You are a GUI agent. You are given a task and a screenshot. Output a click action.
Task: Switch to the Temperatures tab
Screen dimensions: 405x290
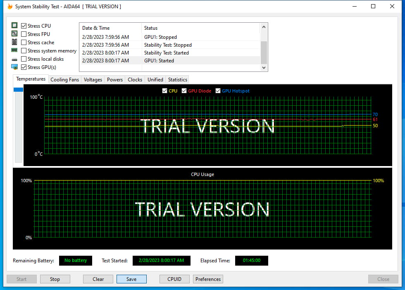tap(31, 79)
